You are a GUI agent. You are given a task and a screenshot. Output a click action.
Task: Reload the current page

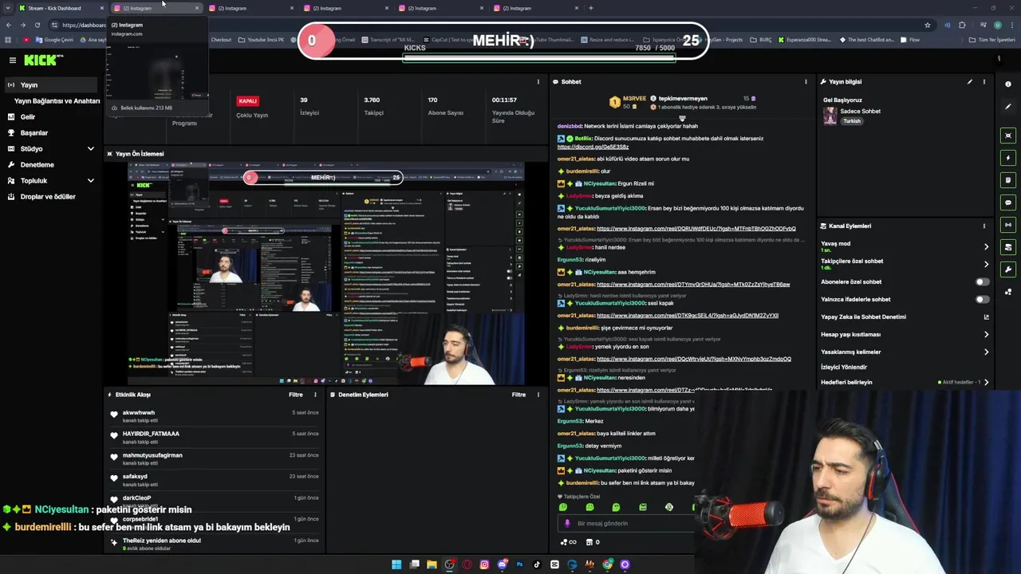coord(37,25)
